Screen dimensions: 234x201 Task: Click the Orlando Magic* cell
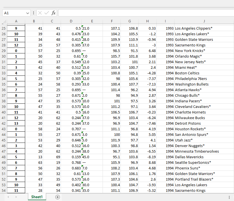point(204,56)
